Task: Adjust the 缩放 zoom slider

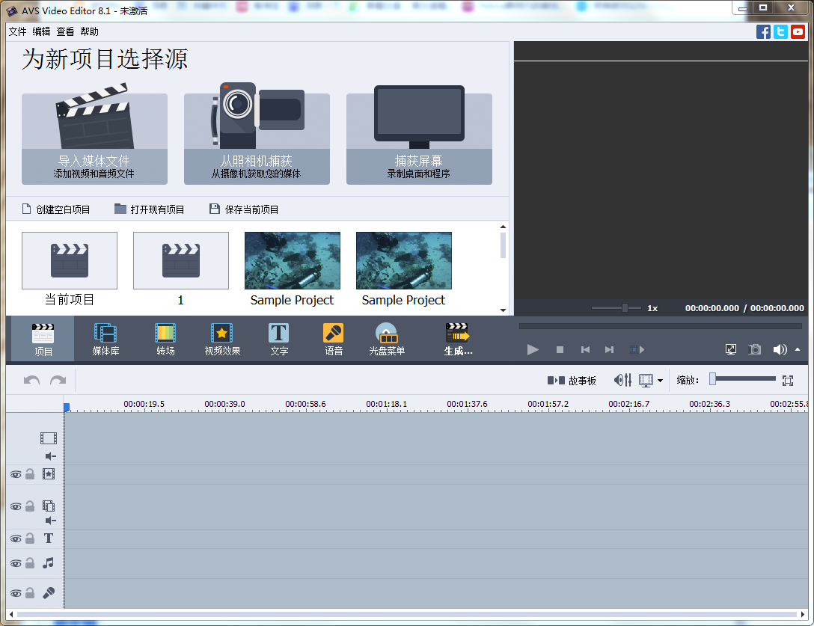Action: (x=744, y=379)
